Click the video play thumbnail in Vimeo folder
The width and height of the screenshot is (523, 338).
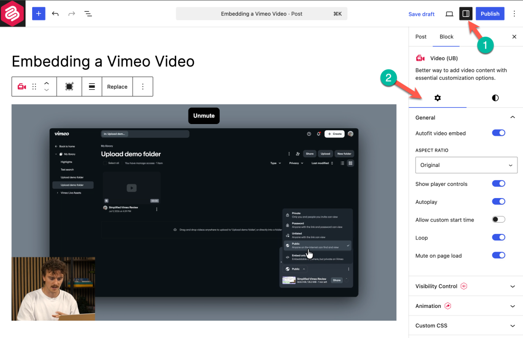coord(132,188)
